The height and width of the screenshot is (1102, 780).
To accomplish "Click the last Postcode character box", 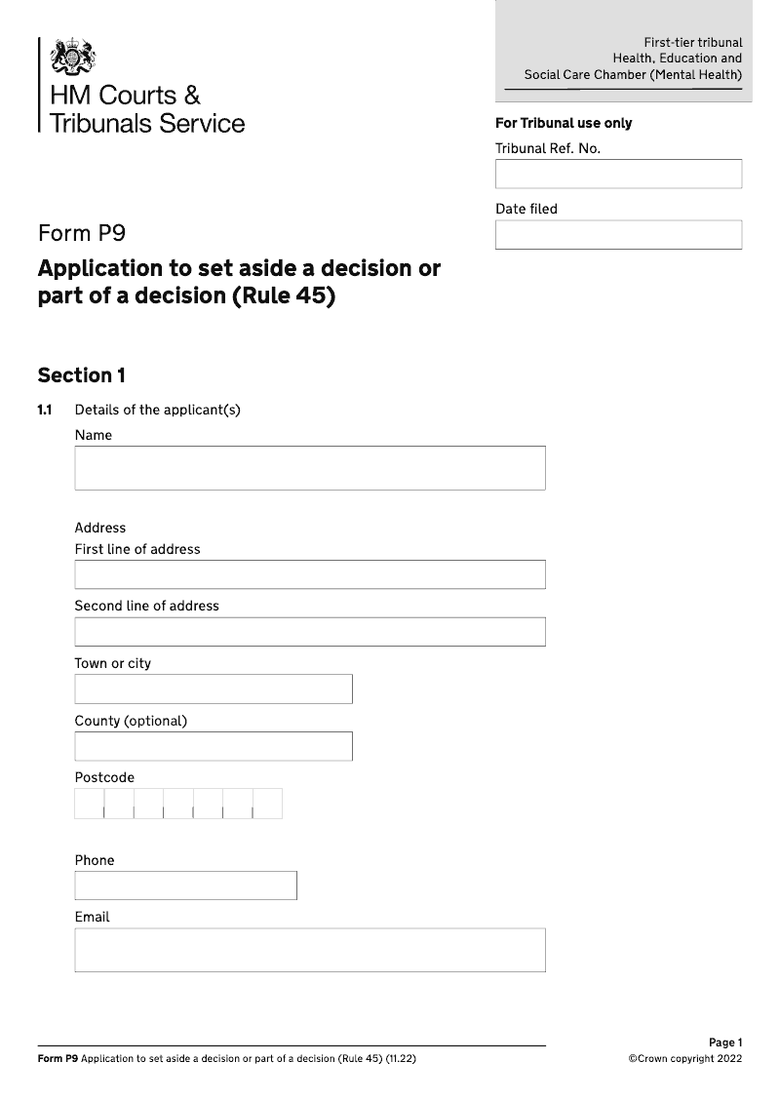I will point(267,804).
